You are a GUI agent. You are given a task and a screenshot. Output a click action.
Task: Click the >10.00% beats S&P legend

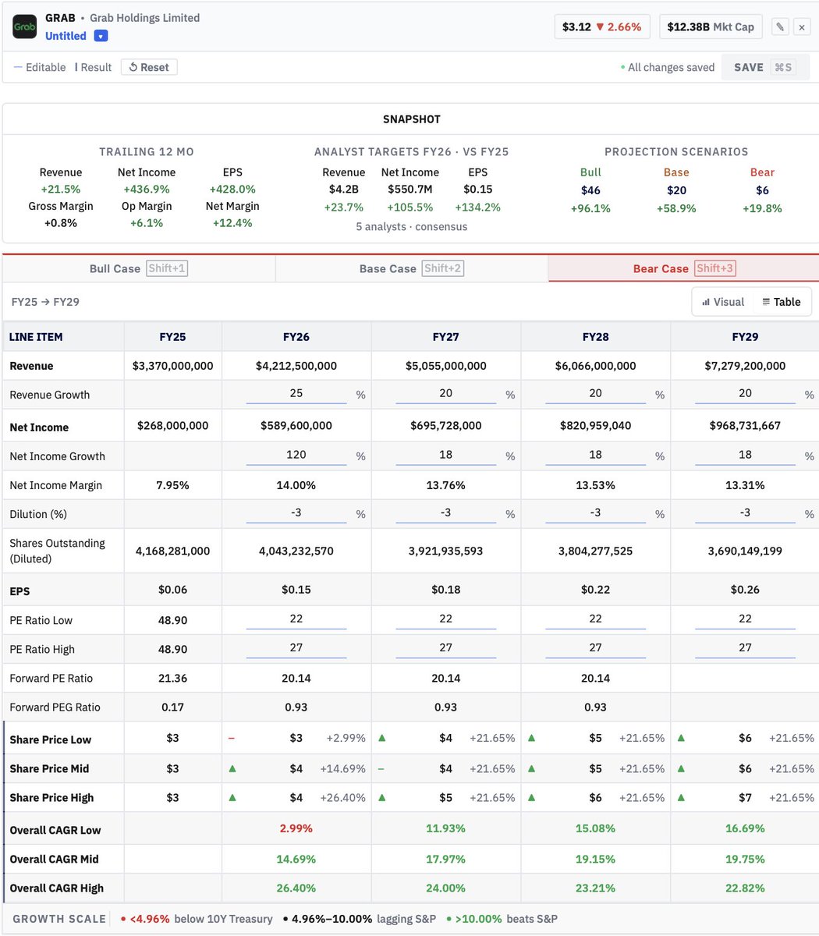[x=501, y=919]
